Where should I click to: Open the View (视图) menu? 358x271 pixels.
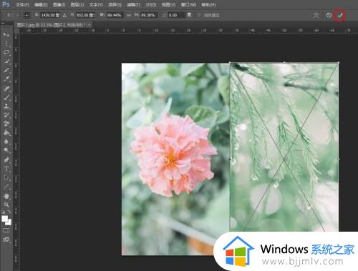(x=168, y=4)
